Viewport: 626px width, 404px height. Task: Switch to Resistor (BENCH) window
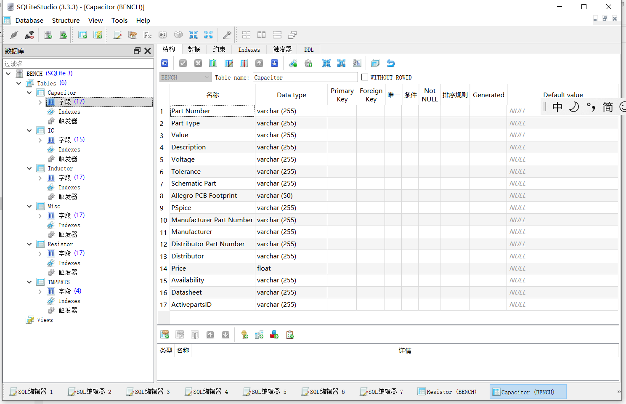coord(447,391)
